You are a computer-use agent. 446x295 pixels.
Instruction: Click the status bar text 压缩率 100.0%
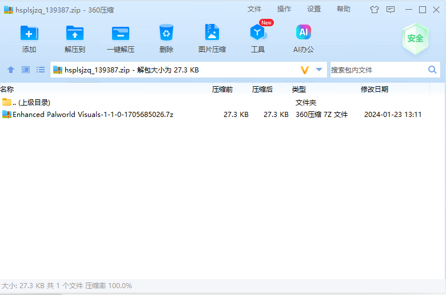tap(109, 286)
